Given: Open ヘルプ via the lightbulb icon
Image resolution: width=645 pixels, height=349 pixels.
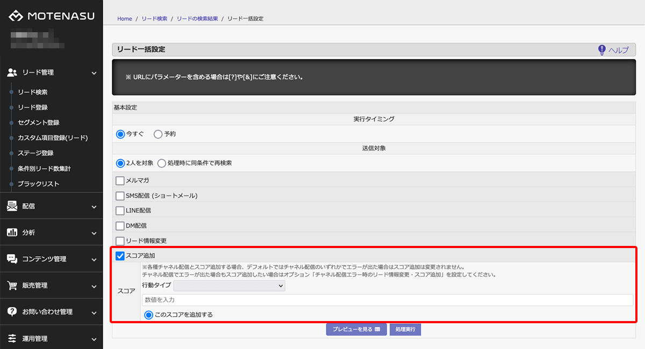Looking at the screenshot, I should [602, 50].
